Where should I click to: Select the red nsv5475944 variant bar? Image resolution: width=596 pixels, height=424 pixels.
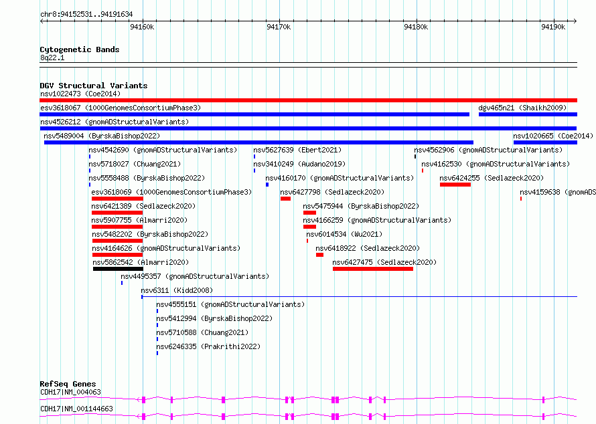tap(310, 213)
